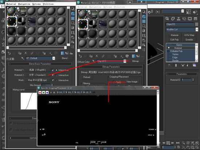
Task: Click Reset Map X icon in left editor
Action: coord(25,53)
